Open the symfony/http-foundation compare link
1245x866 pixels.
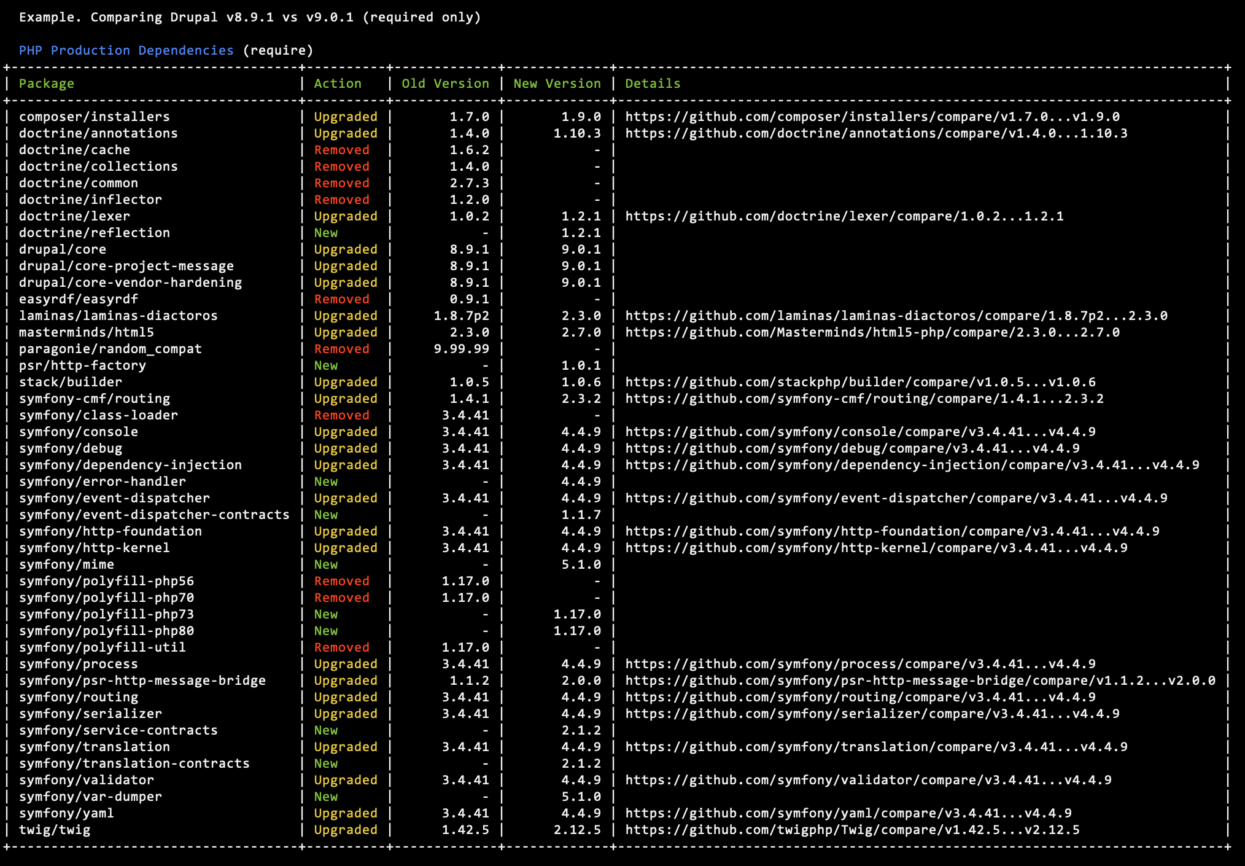coord(892,531)
